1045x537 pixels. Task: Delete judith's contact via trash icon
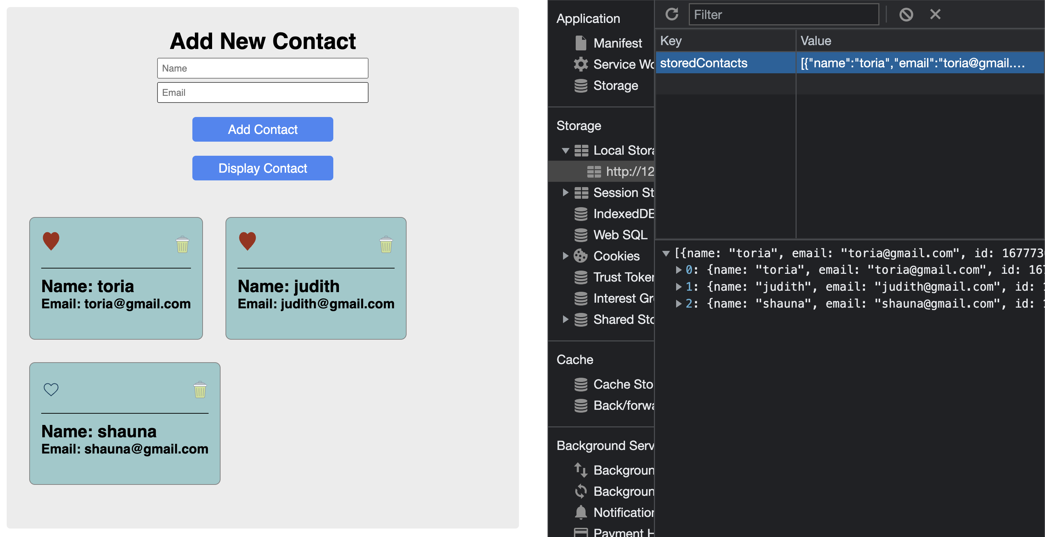386,244
